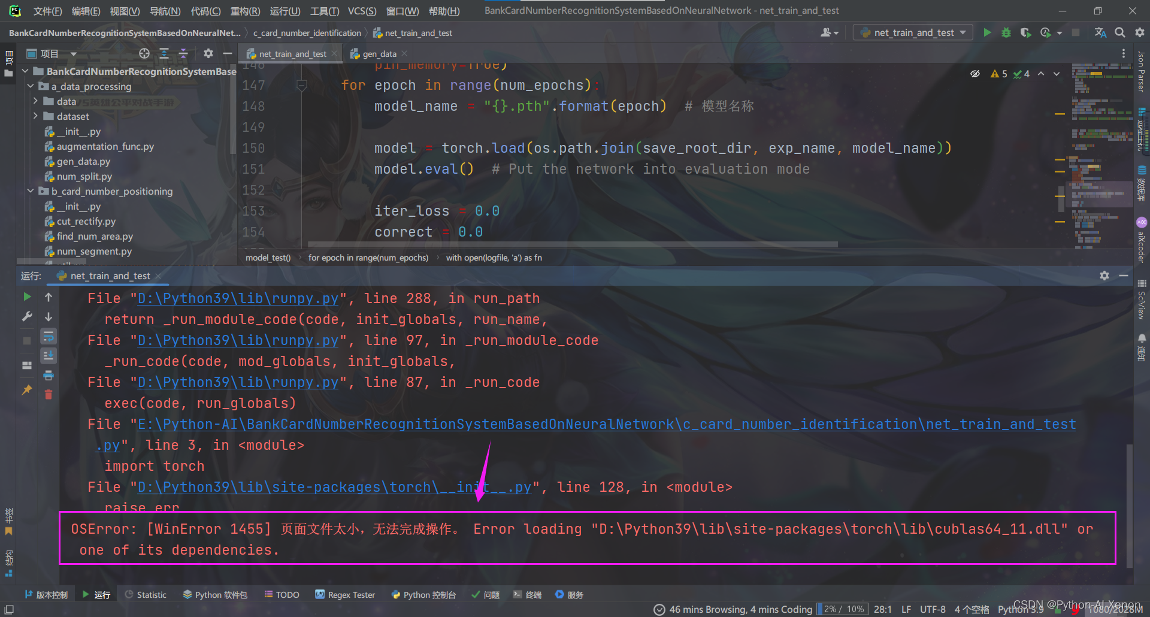This screenshot has width=1150, height=617.
Task: Collapse all items in project tree
Action: [183, 53]
